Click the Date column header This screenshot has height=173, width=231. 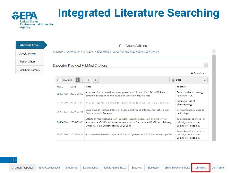tap(73, 86)
